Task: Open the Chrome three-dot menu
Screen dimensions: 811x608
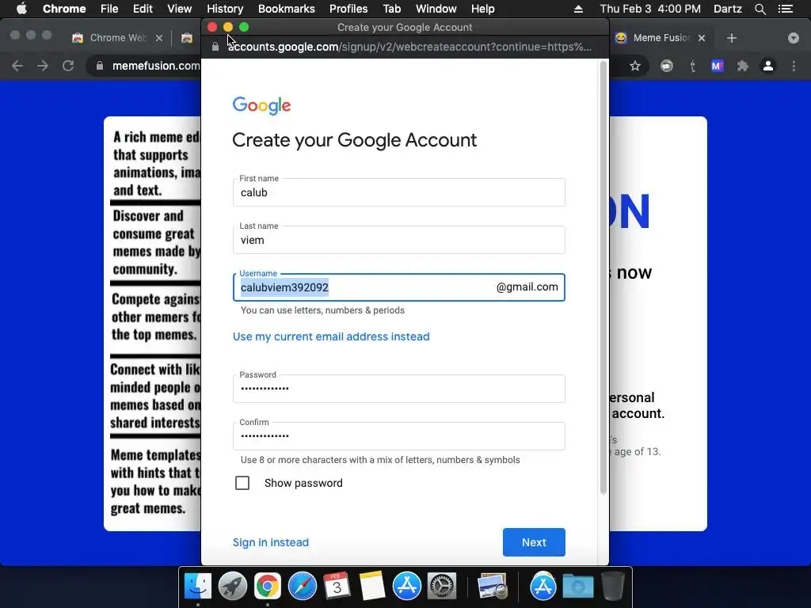Action: tap(794, 66)
